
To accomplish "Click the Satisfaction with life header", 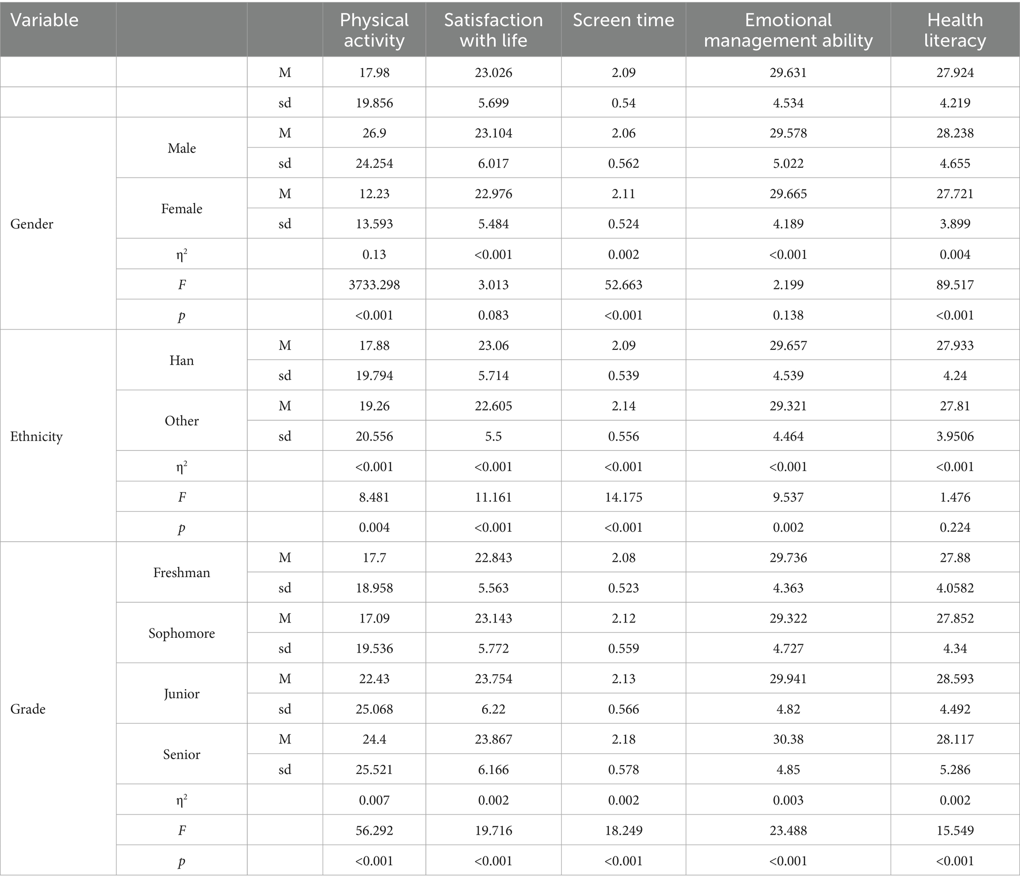I will (x=493, y=30).
